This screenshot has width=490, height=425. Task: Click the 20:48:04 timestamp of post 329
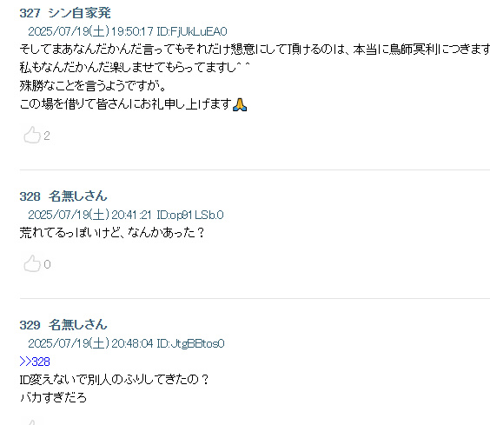click(x=132, y=343)
